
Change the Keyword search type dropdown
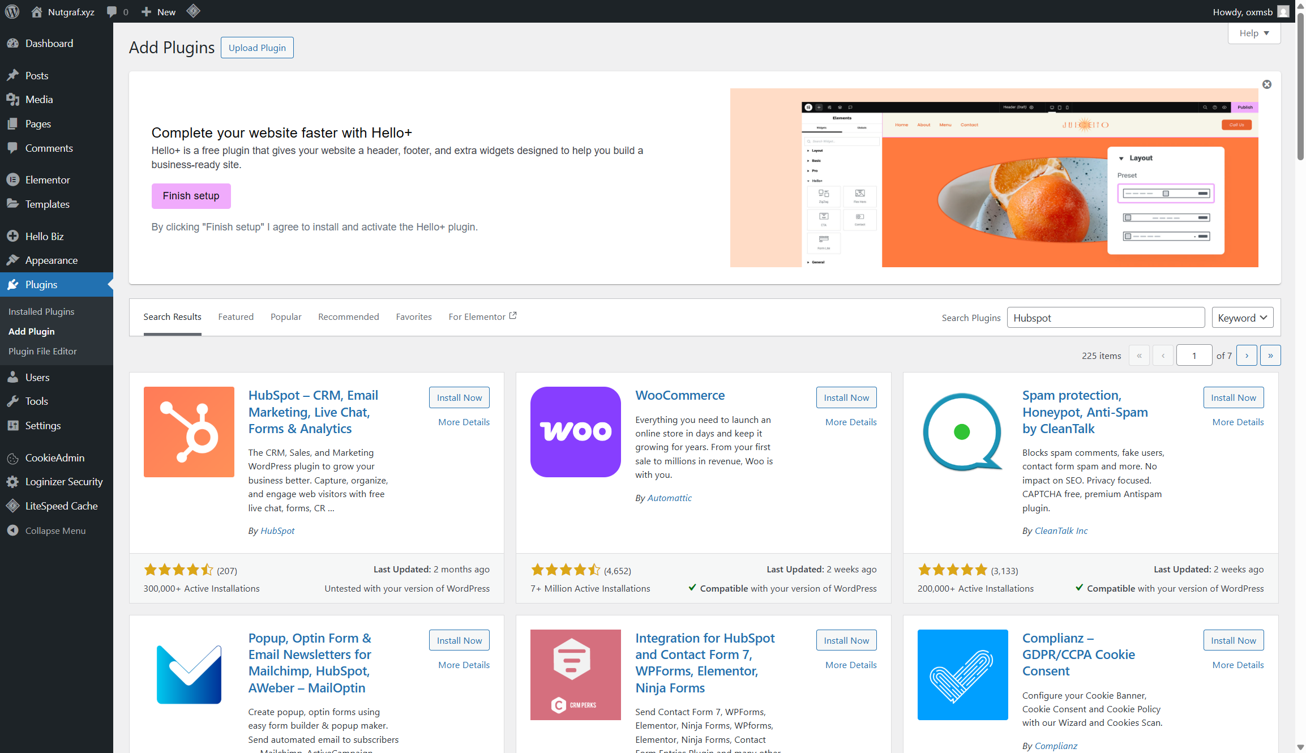1242,317
